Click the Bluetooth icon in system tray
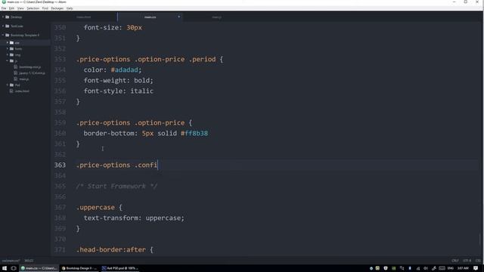This screenshot has width=484, height=272. click(x=410, y=268)
